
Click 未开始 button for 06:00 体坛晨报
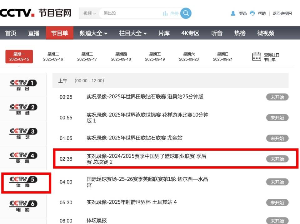point(277,221)
